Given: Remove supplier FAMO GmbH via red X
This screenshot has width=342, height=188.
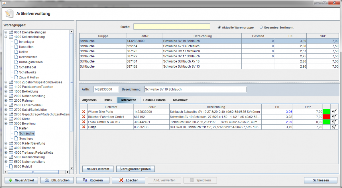Looking at the screenshot, I should coord(84,122).
